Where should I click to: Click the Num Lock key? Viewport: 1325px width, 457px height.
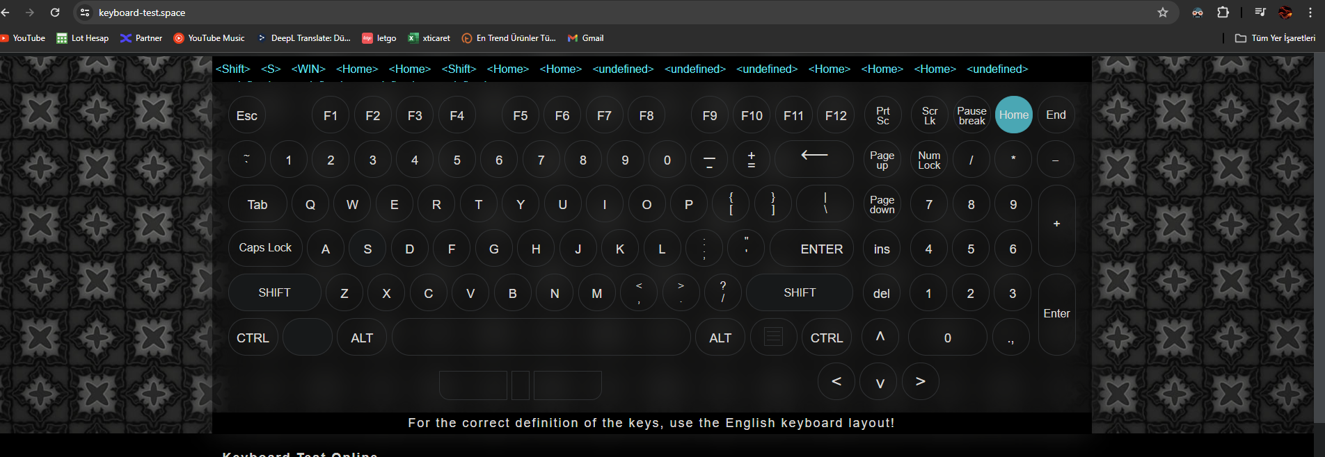point(929,160)
